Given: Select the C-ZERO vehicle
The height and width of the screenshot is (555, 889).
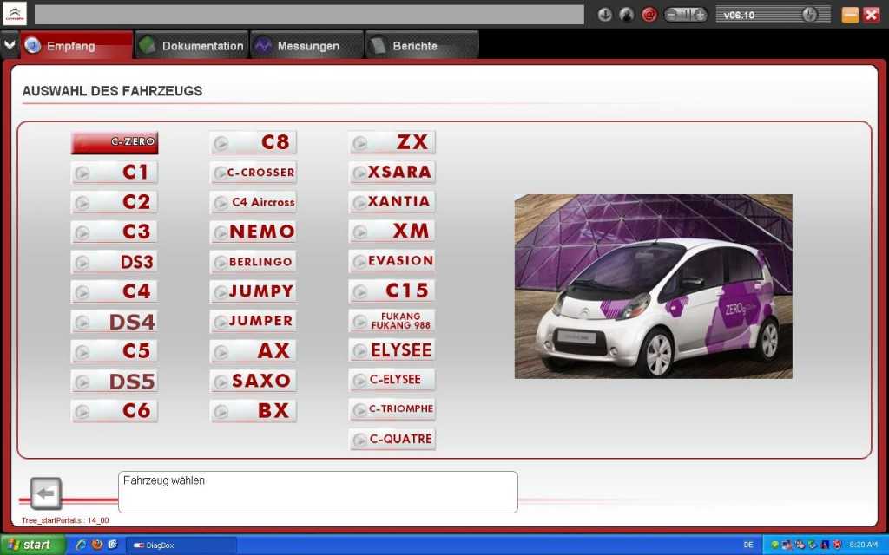Looking at the screenshot, I should point(115,142).
